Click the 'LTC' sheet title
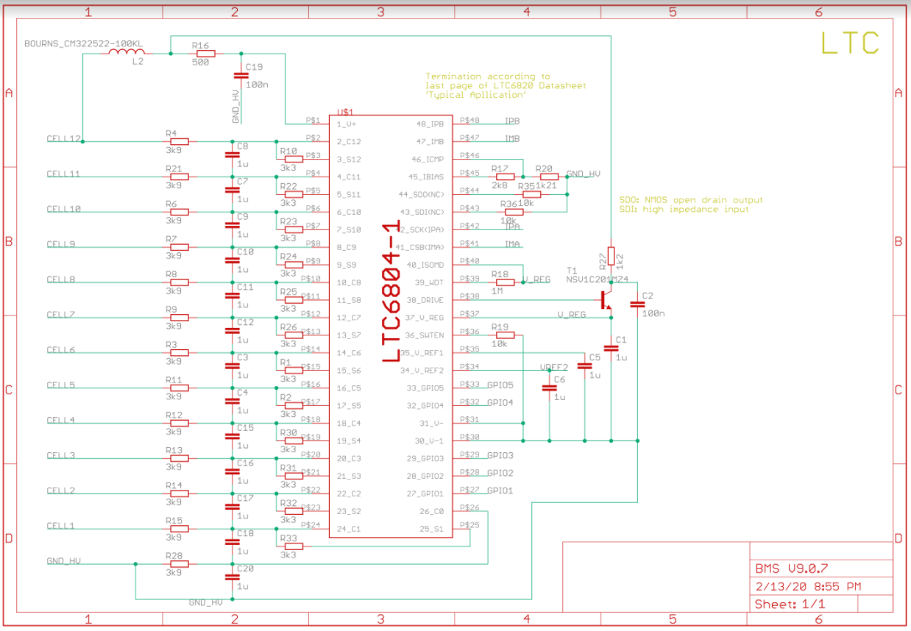Screen dimensions: 911x631 point(850,43)
